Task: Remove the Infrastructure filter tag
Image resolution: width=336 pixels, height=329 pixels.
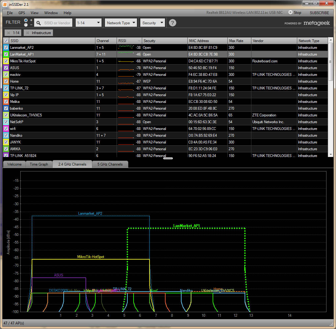Action: click(x=28, y=33)
